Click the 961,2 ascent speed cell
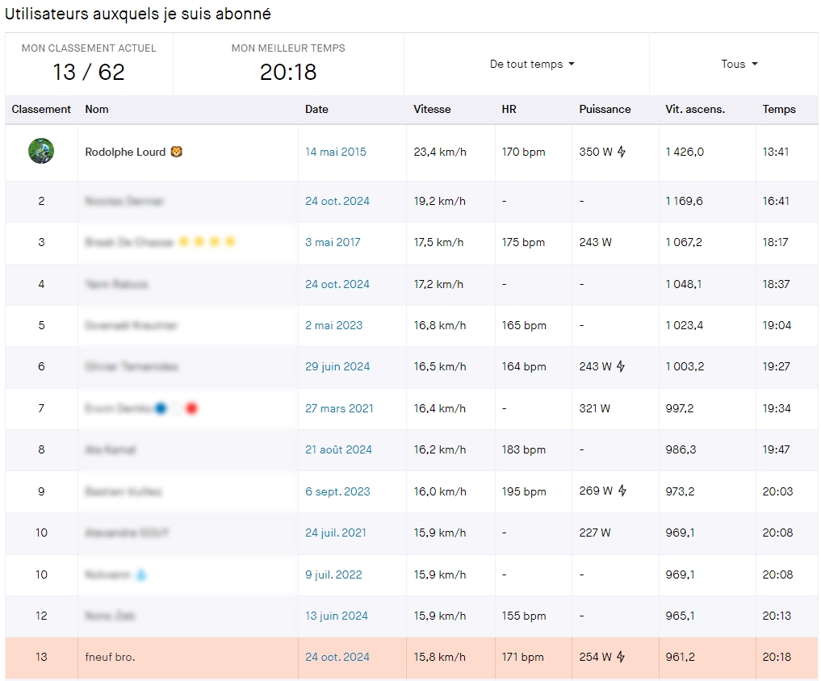This screenshot has width=821, height=681. [681, 657]
